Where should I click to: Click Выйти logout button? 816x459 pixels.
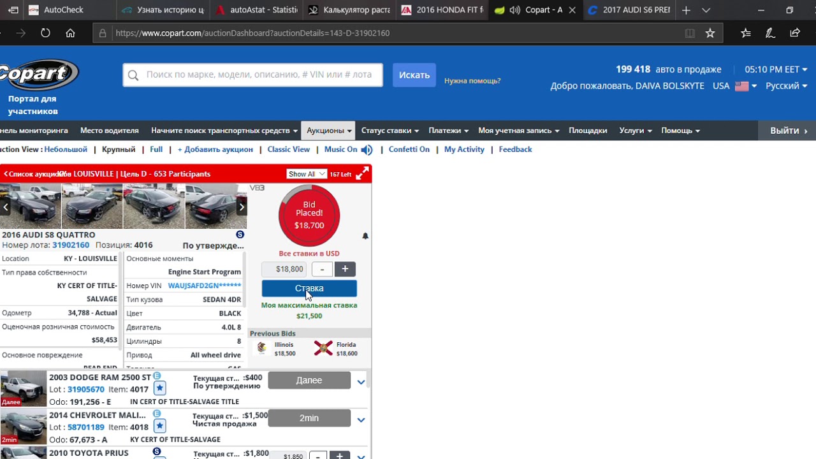pos(787,131)
